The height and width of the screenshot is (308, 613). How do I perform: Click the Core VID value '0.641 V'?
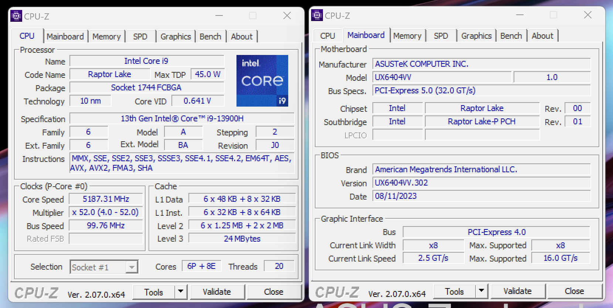pos(197,101)
